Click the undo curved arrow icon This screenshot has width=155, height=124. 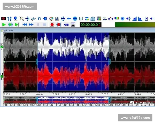click(39, 19)
